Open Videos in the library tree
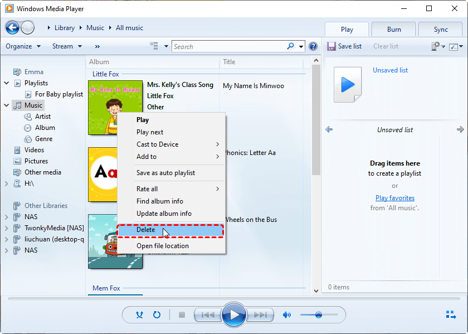The width and height of the screenshot is (468, 334). click(x=34, y=150)
